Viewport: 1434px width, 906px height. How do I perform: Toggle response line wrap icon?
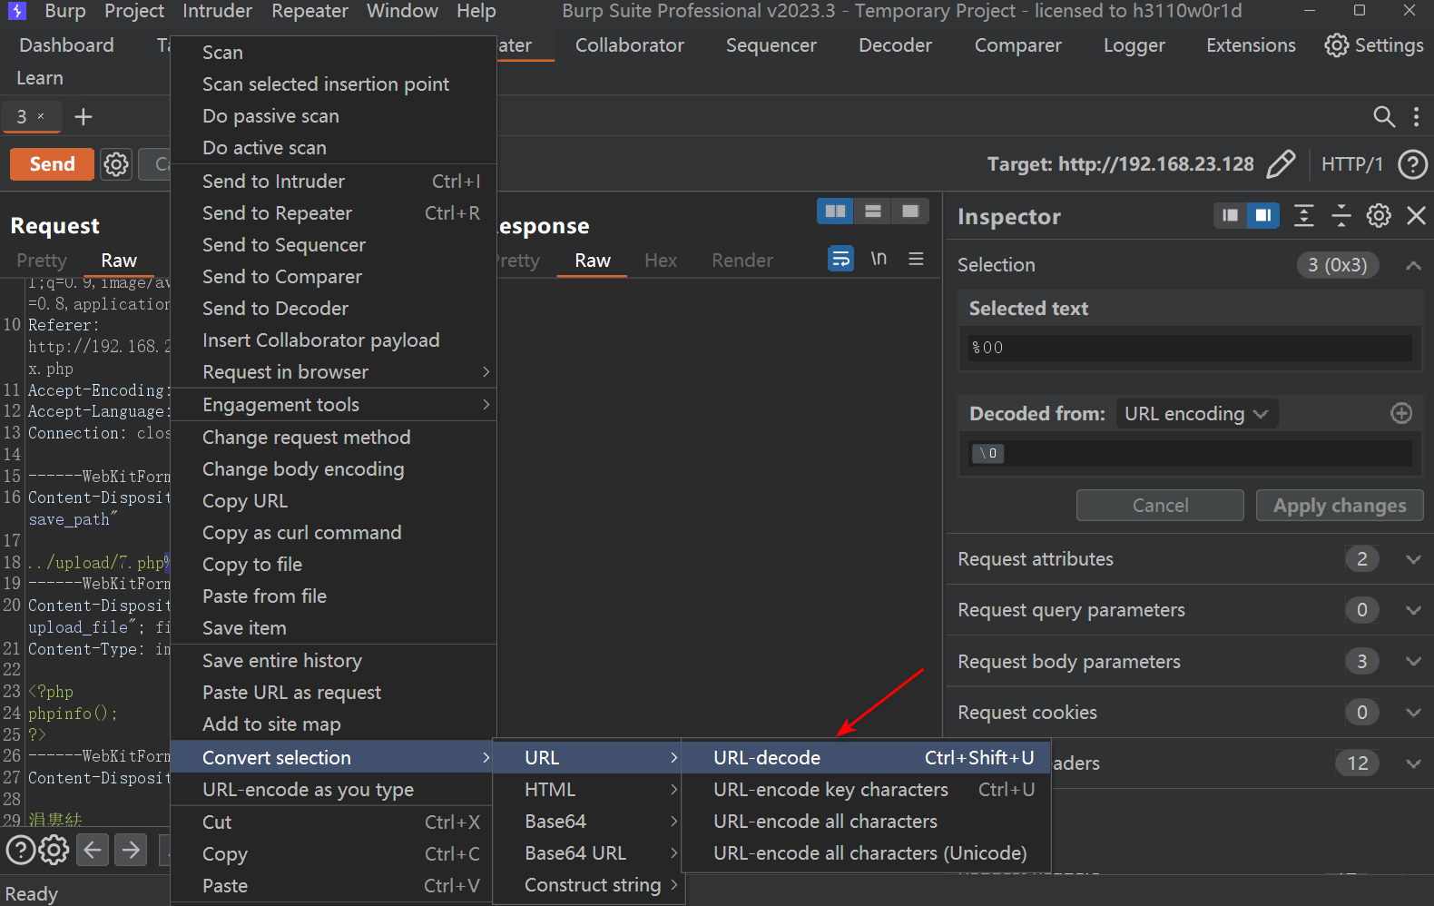click(x=840, y=260)
